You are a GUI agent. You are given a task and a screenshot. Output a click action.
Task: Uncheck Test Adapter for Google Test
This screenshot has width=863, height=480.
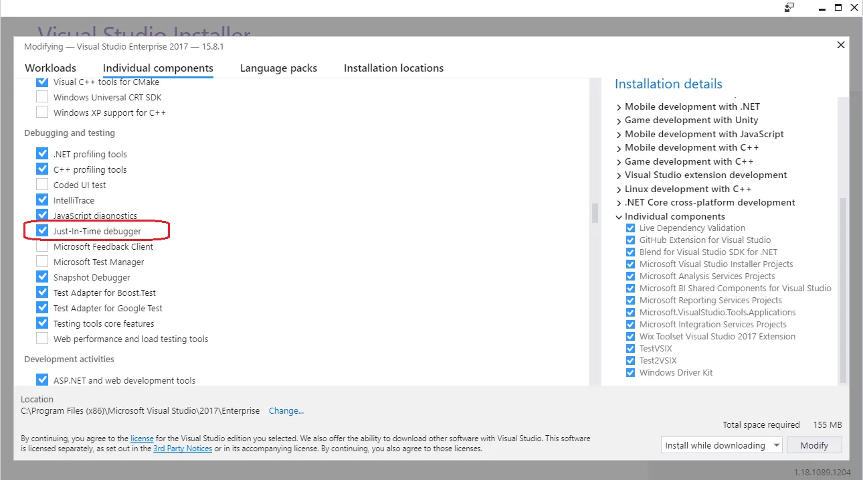42,308
